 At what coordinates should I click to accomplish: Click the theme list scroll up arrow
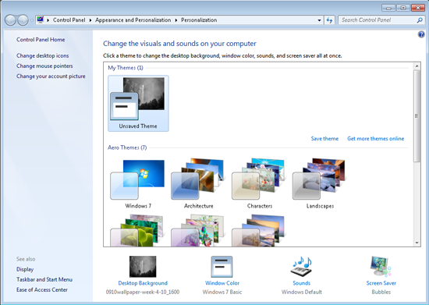[x=417, y=66]
